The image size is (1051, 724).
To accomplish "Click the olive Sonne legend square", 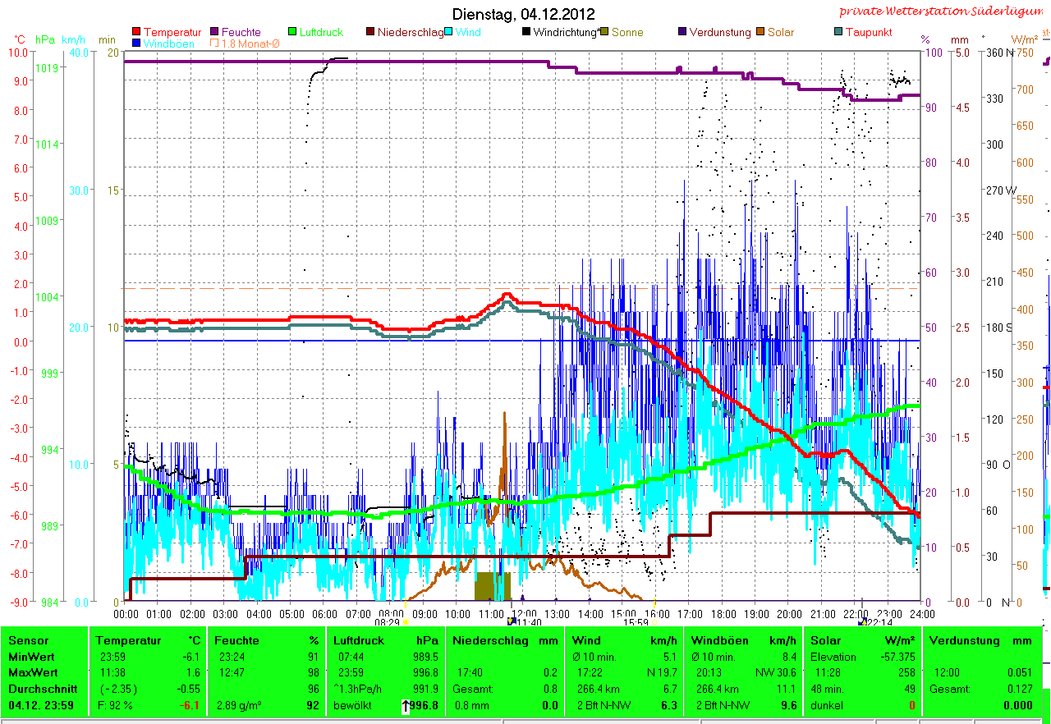I will pos(605,33).
